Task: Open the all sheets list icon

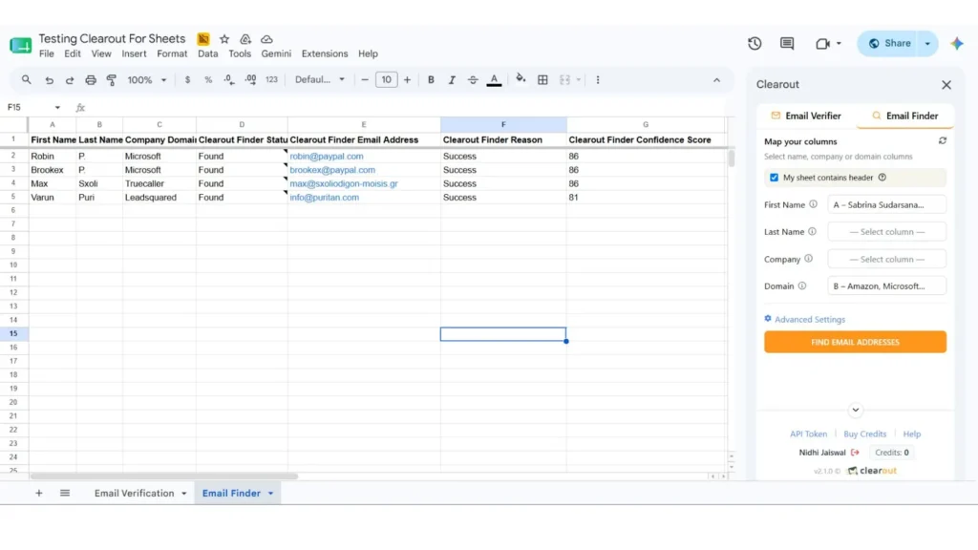Action: click(x=65, y=494)
